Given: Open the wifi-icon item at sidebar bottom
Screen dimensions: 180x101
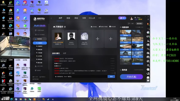Looking at the screenshot, I should pyautogui.click(x=38, y=70).
